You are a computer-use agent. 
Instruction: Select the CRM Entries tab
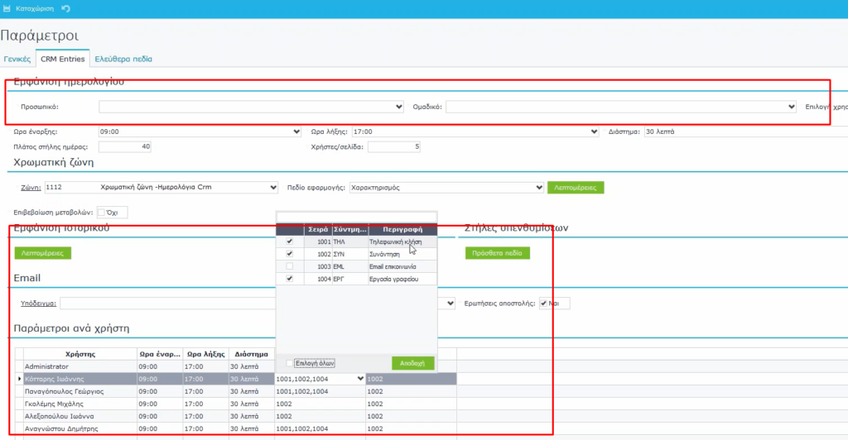tap(63, 59)
